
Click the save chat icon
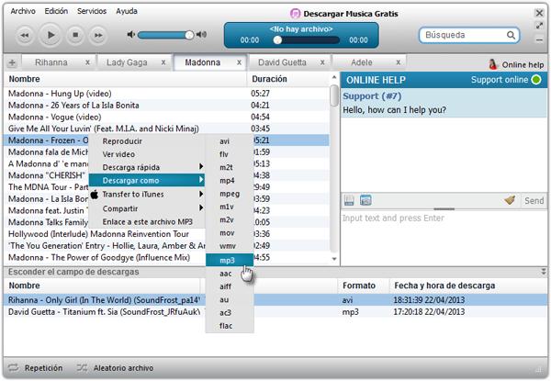point(349,200)
